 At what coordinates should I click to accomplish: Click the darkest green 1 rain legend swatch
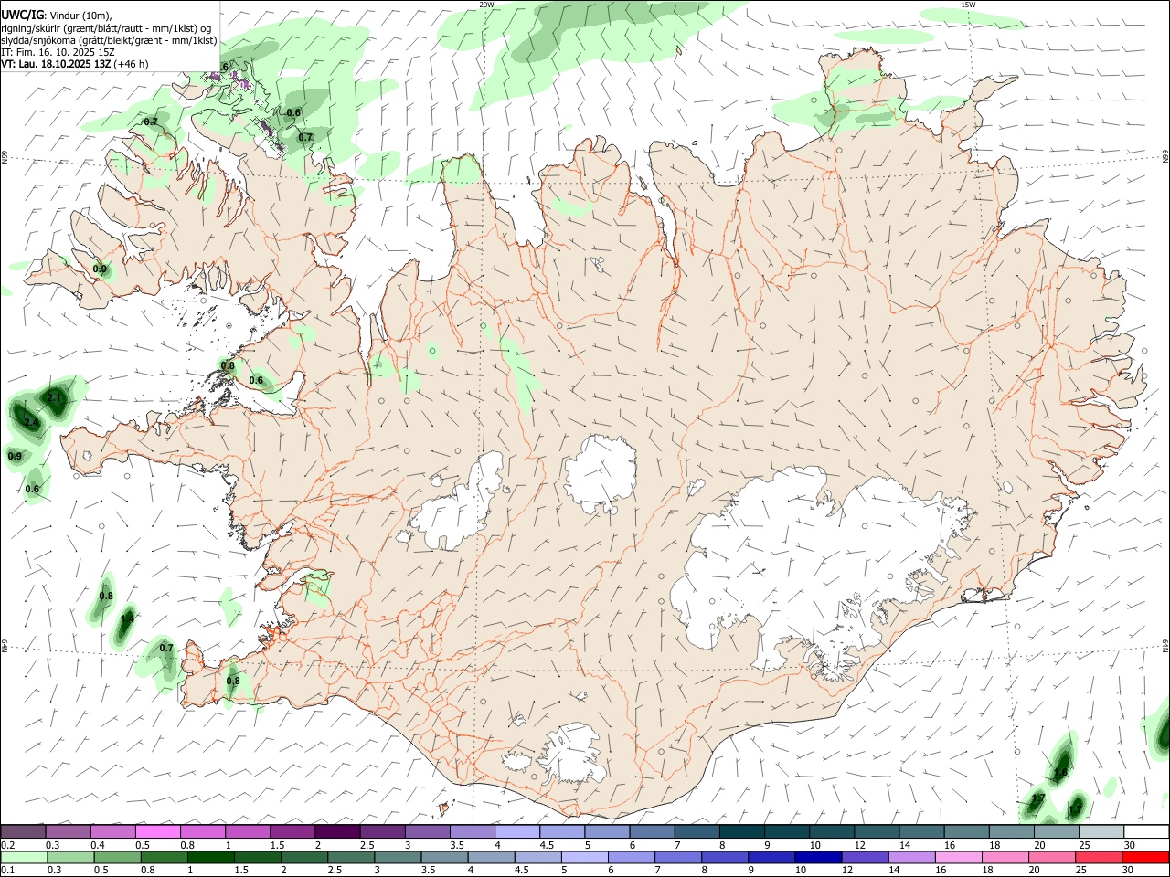(x=211, y=858)
